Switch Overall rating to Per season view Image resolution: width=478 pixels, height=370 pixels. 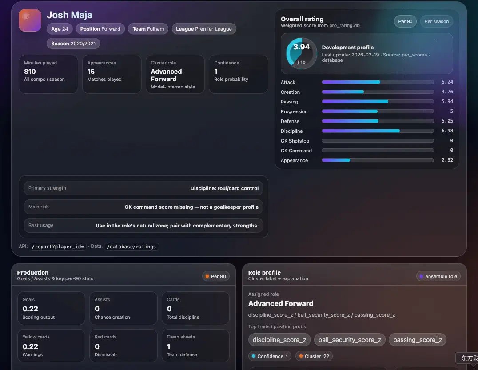[x=436, y=21]
